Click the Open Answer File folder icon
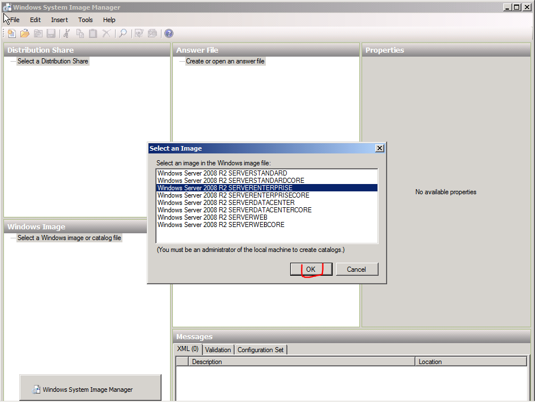This screenshot has width=535, height=402. tap(24, 33)
